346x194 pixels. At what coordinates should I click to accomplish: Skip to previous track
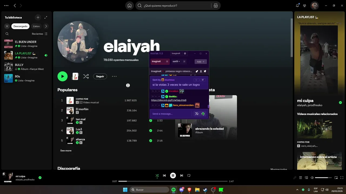pos(164,175)
